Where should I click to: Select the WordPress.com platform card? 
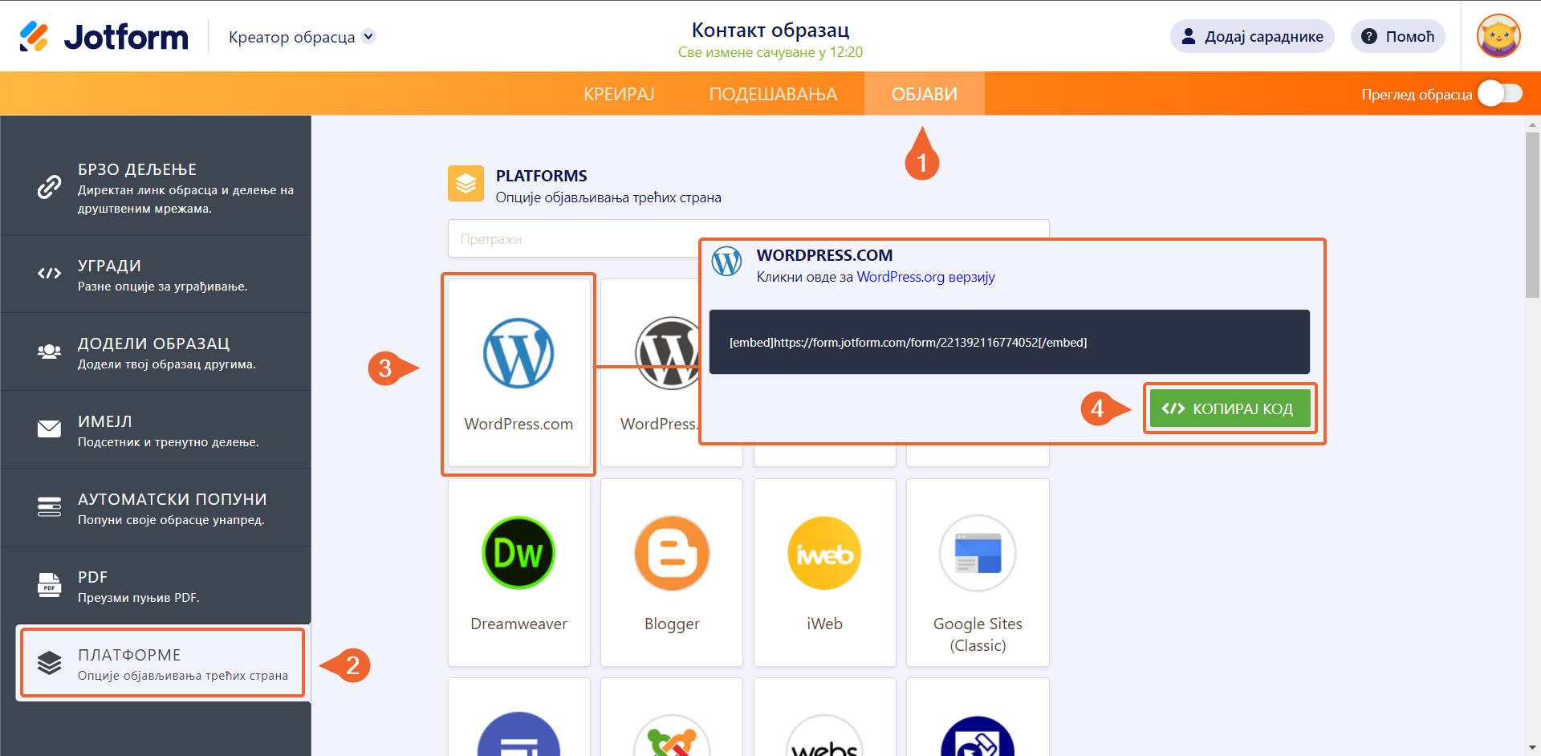pyautogui.click(x=518, y=373)
